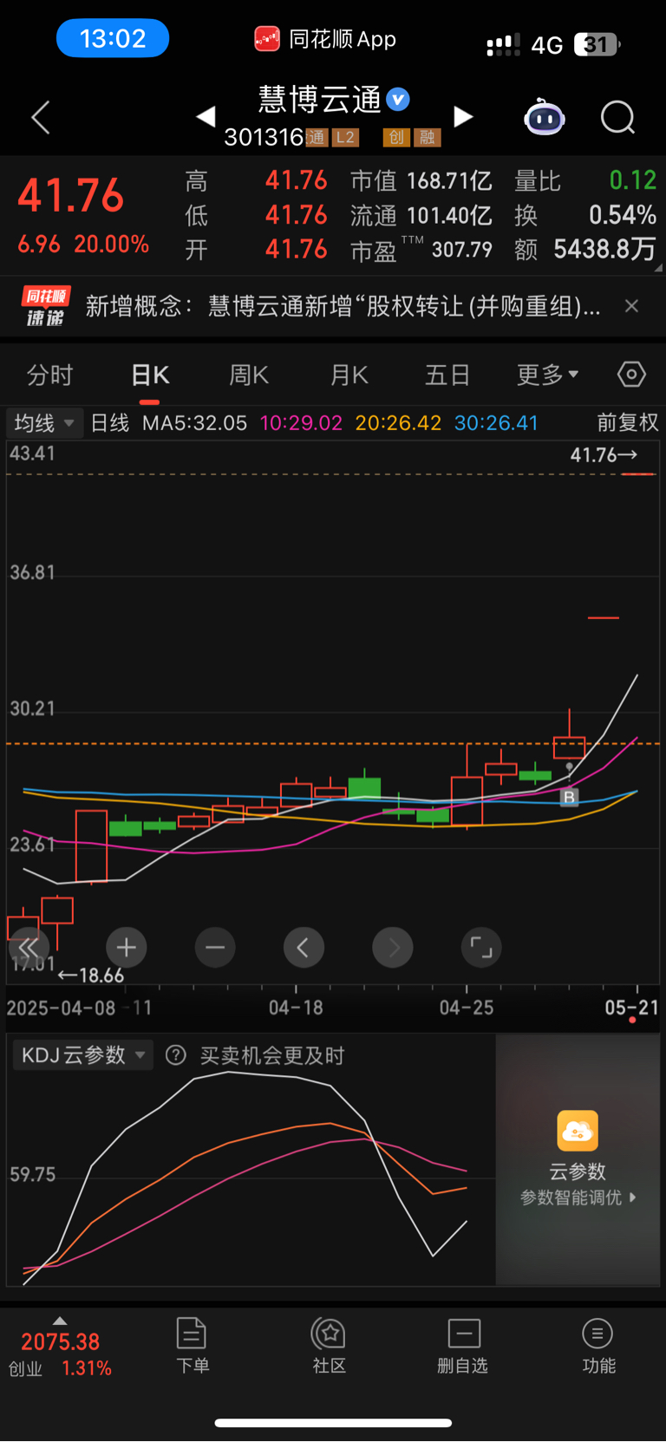Tap the MA30 value 30:26.41
The image size is (666, 1442).
[x=496, y=423]
